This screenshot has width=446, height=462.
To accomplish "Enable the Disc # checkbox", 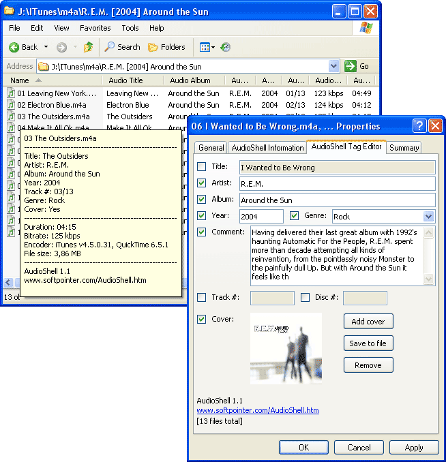I will [305, 297].
